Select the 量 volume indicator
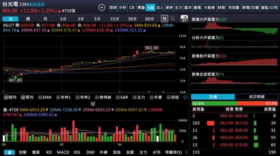This screenshot has width=280, height=156. coord(9,152)
